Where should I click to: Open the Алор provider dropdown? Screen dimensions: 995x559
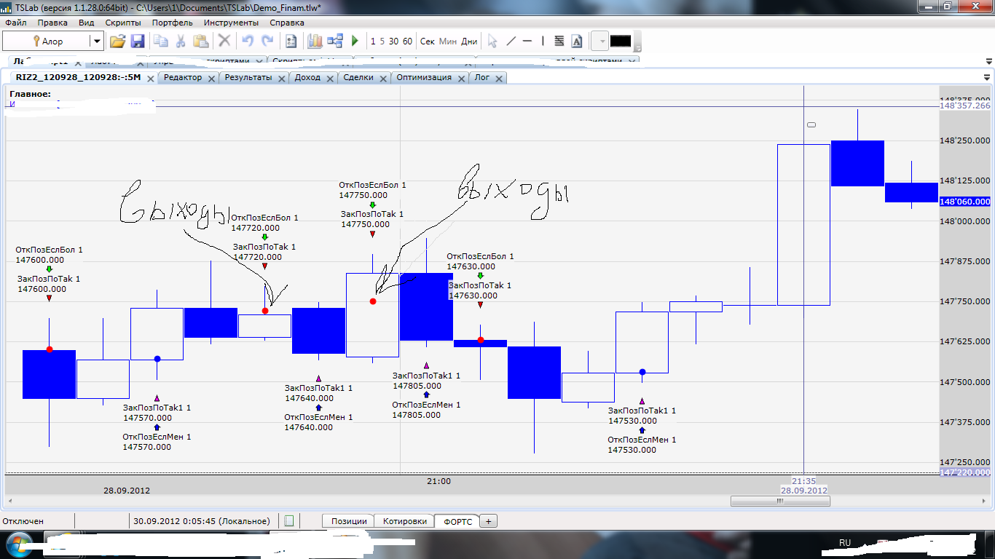click(96, 41)
